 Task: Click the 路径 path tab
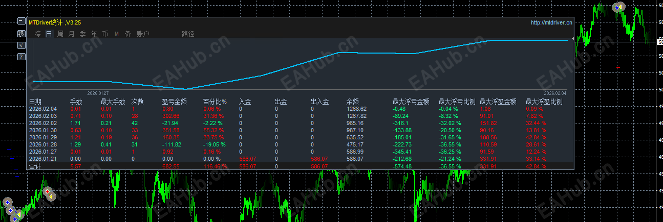[x=188, y=34]
